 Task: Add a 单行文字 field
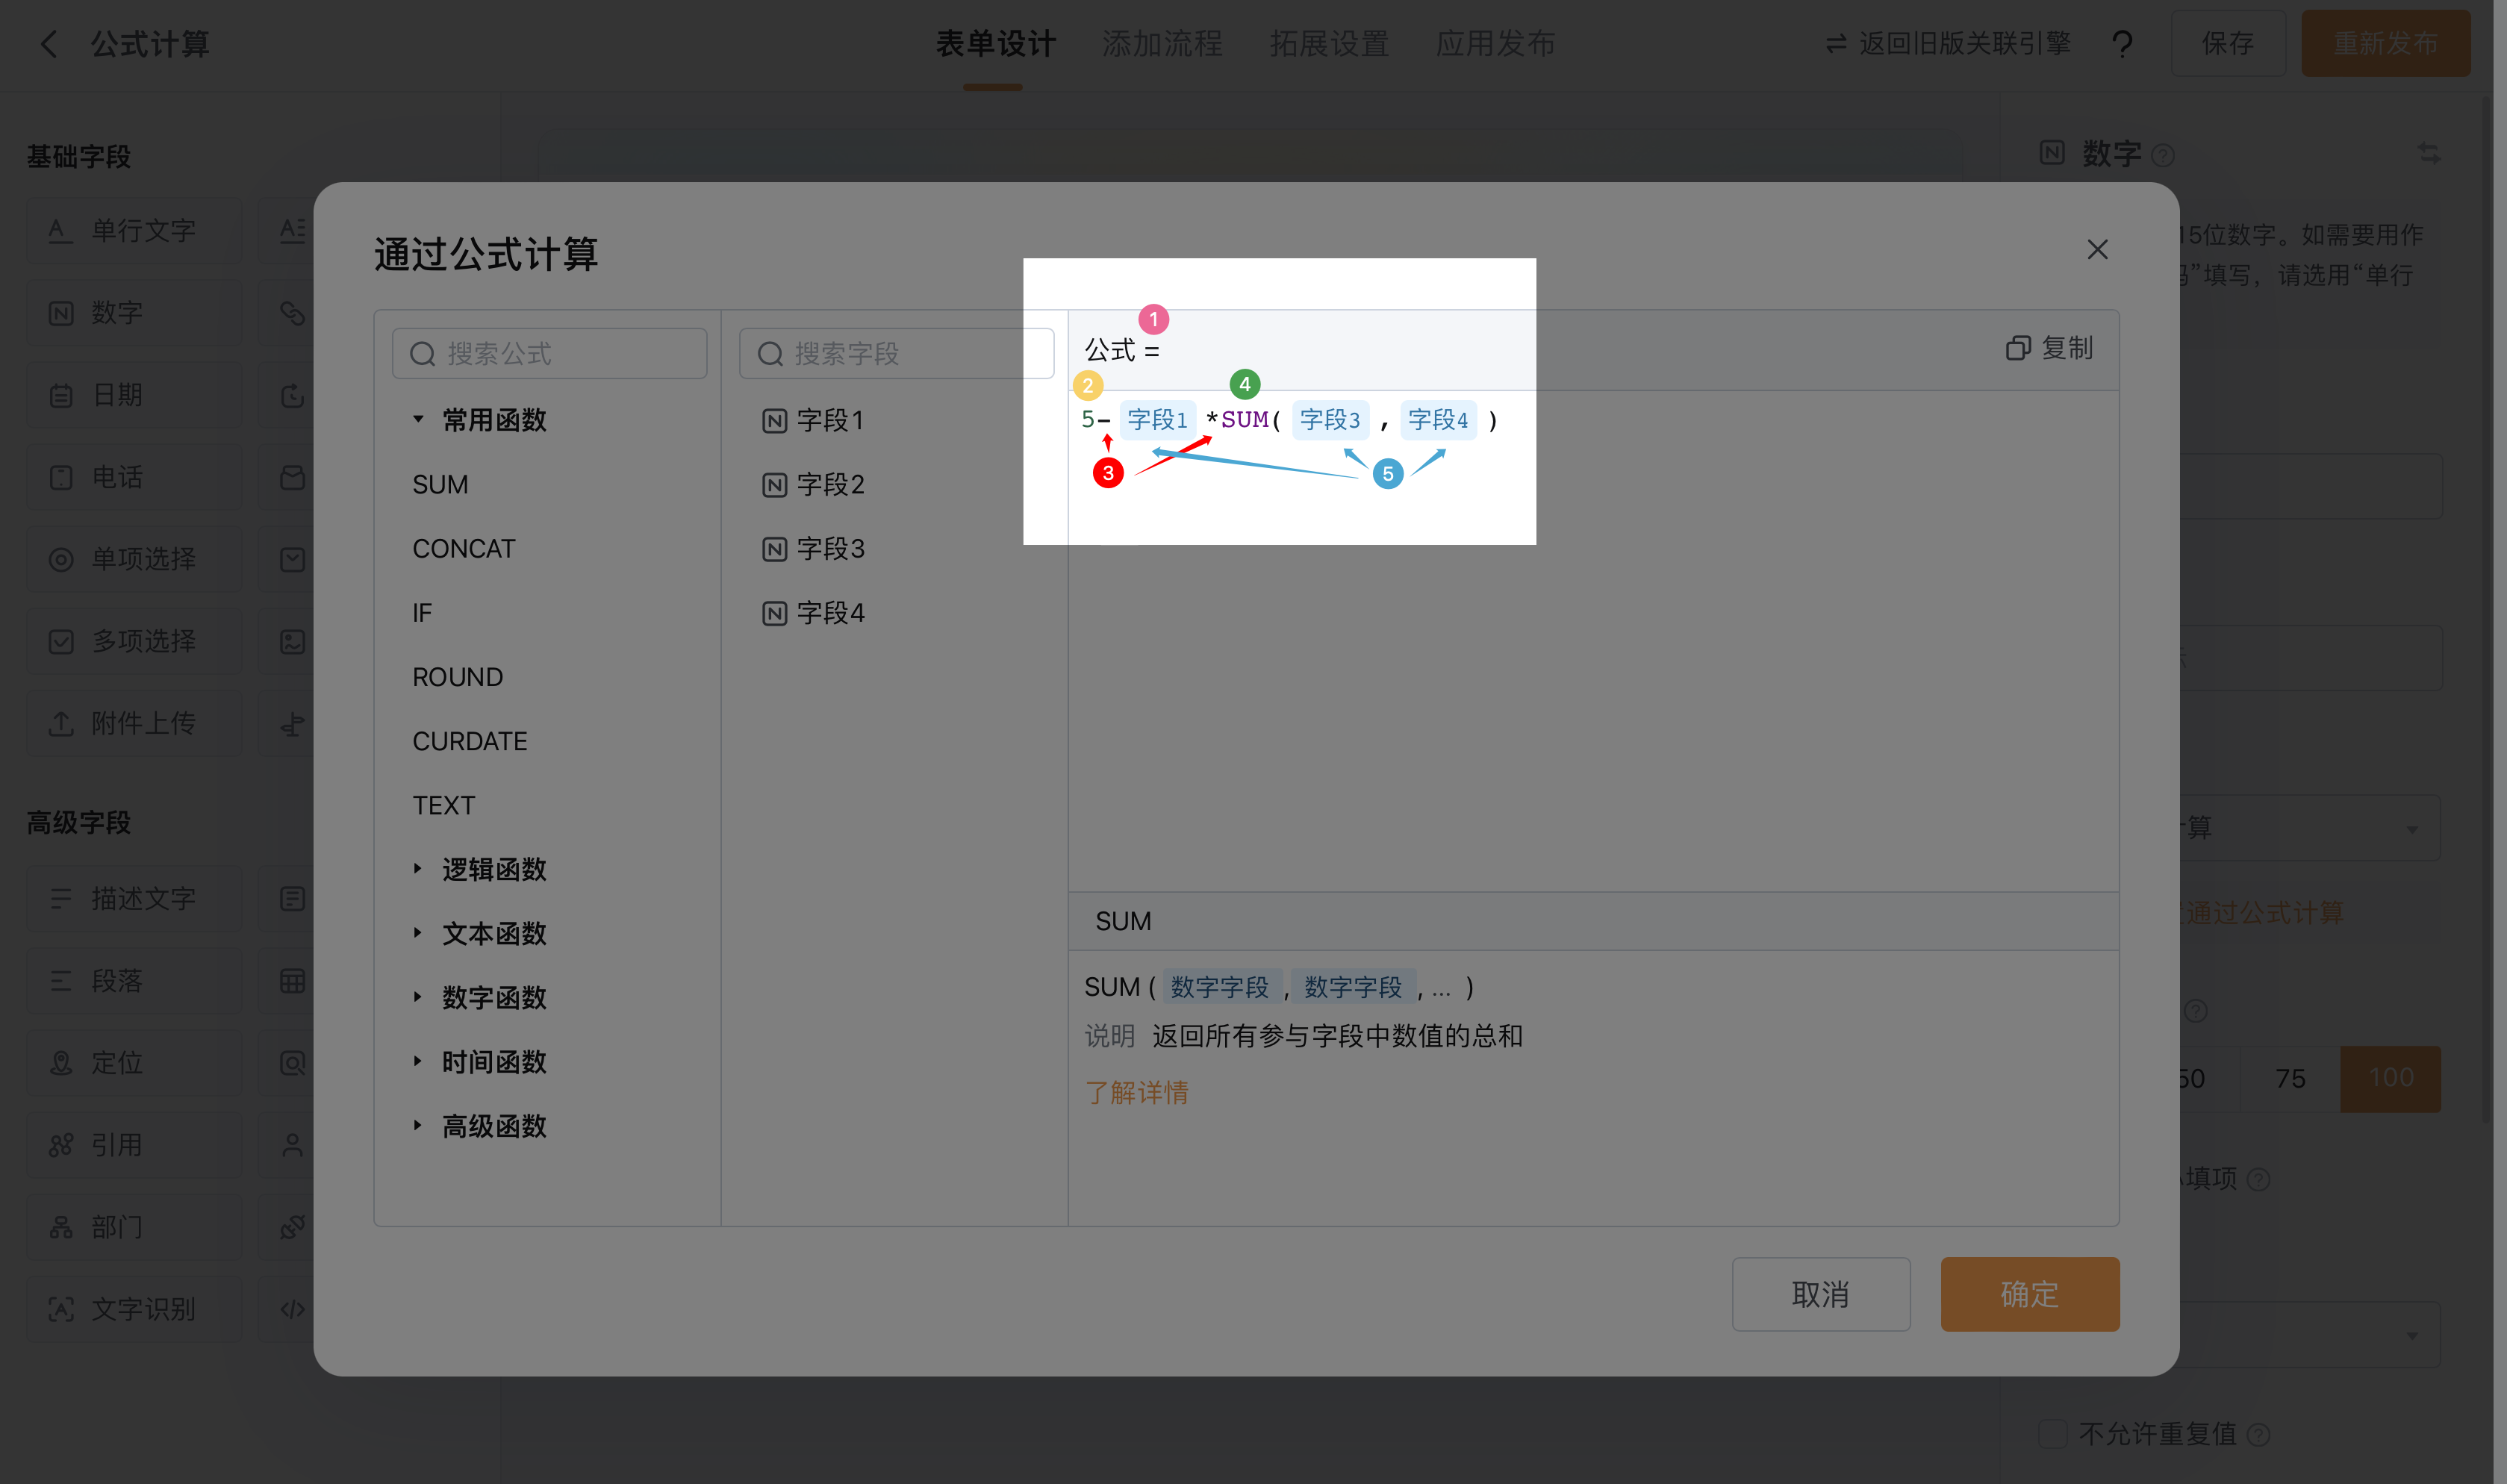coord(134,231)
